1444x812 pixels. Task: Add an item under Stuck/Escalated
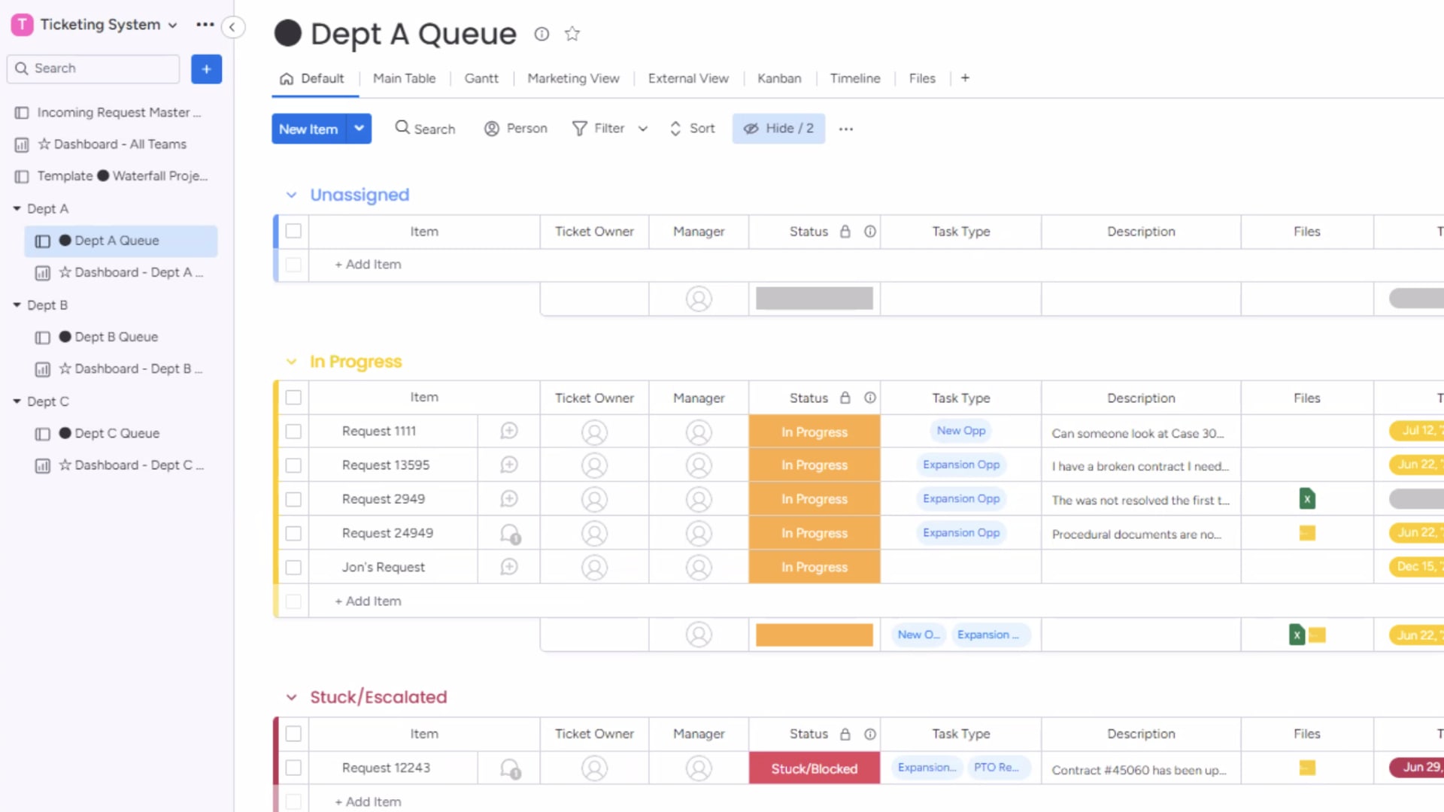pyautogui.click(x=367, y=801)
